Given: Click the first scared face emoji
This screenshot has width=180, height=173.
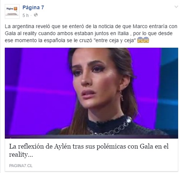Looking at the screenshot, I should 140,40.
